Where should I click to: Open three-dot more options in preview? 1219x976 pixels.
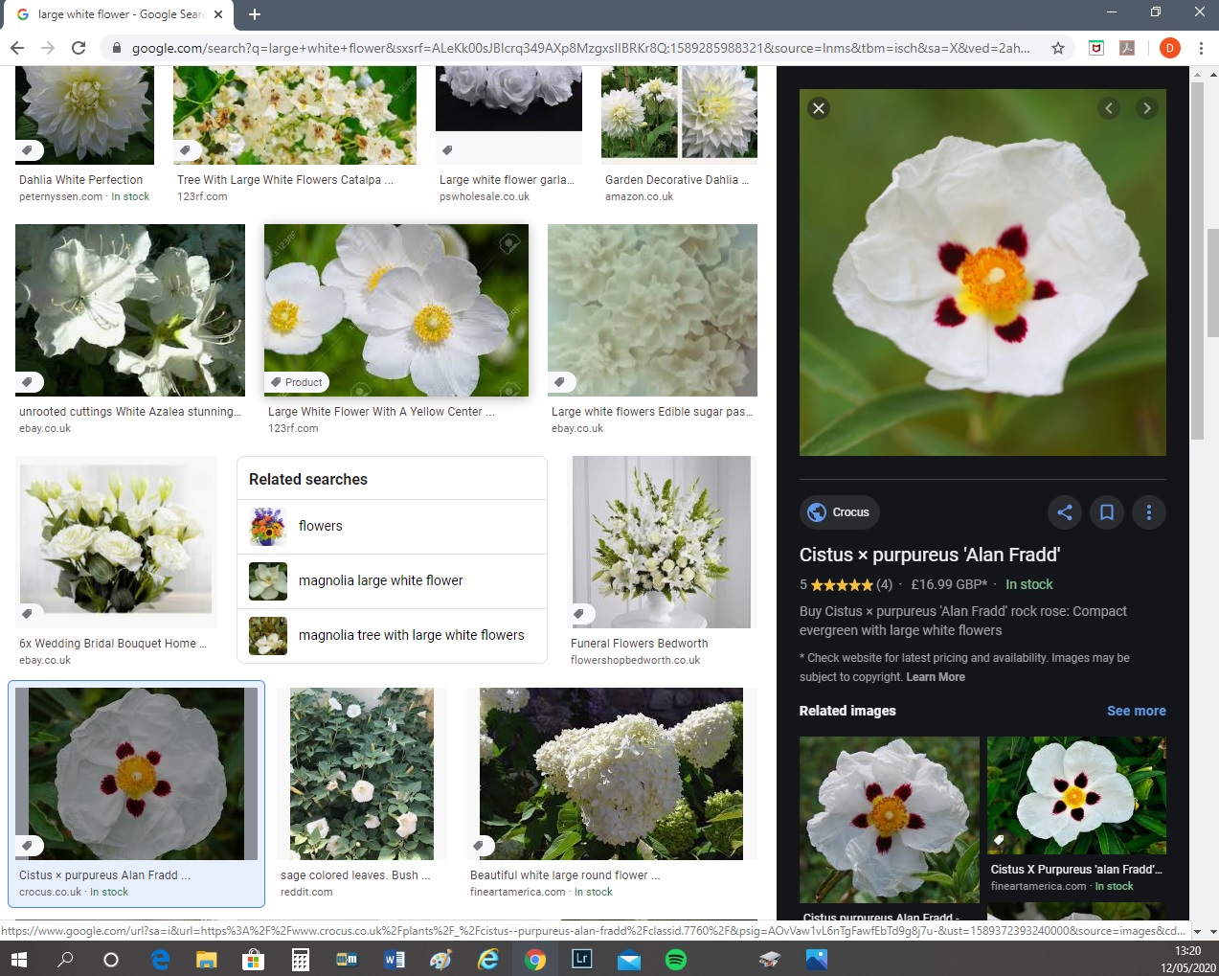point(1149,512)
